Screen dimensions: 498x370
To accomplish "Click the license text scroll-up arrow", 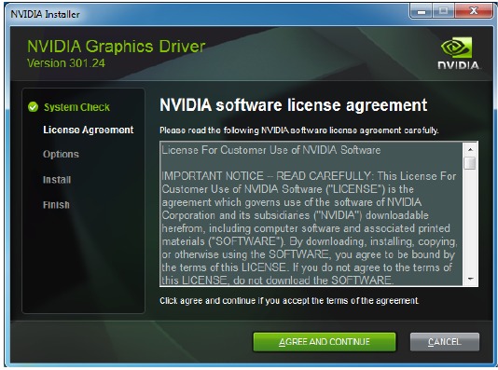I will (x=470, y=149).
